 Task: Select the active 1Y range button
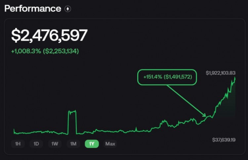point(92,144)
